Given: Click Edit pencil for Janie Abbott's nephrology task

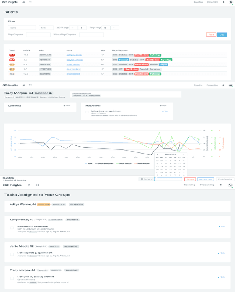Looking at the screenshot, I should [x=221, y=253].
